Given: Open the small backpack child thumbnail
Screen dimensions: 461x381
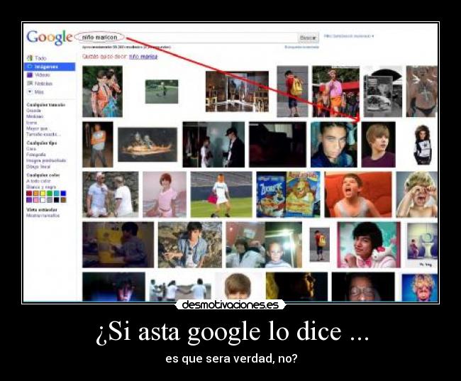Looking at the screenshot, I should [320, 245].
